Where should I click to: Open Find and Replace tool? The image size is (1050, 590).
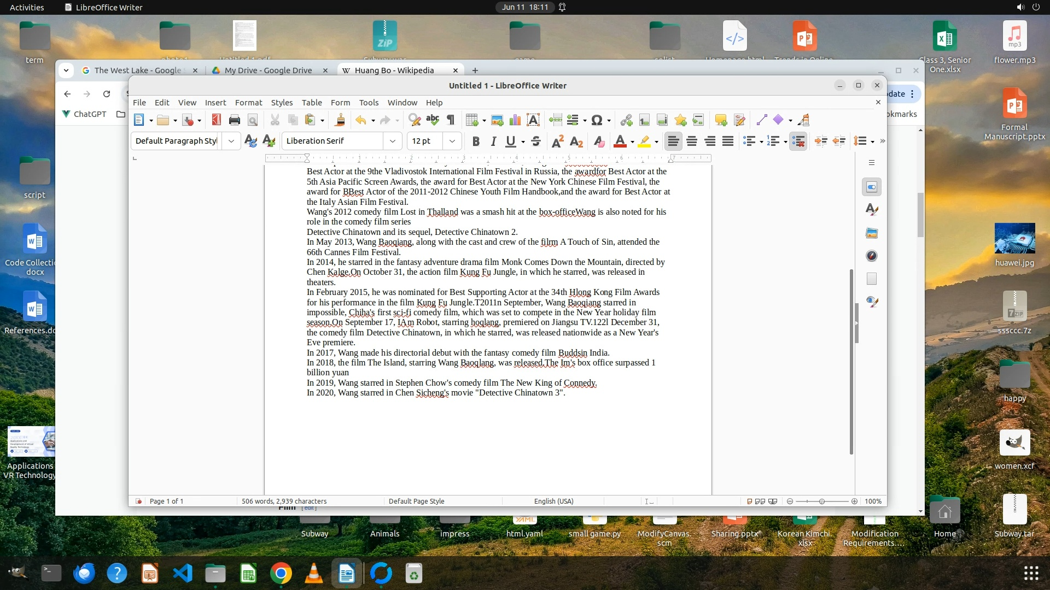415,120
